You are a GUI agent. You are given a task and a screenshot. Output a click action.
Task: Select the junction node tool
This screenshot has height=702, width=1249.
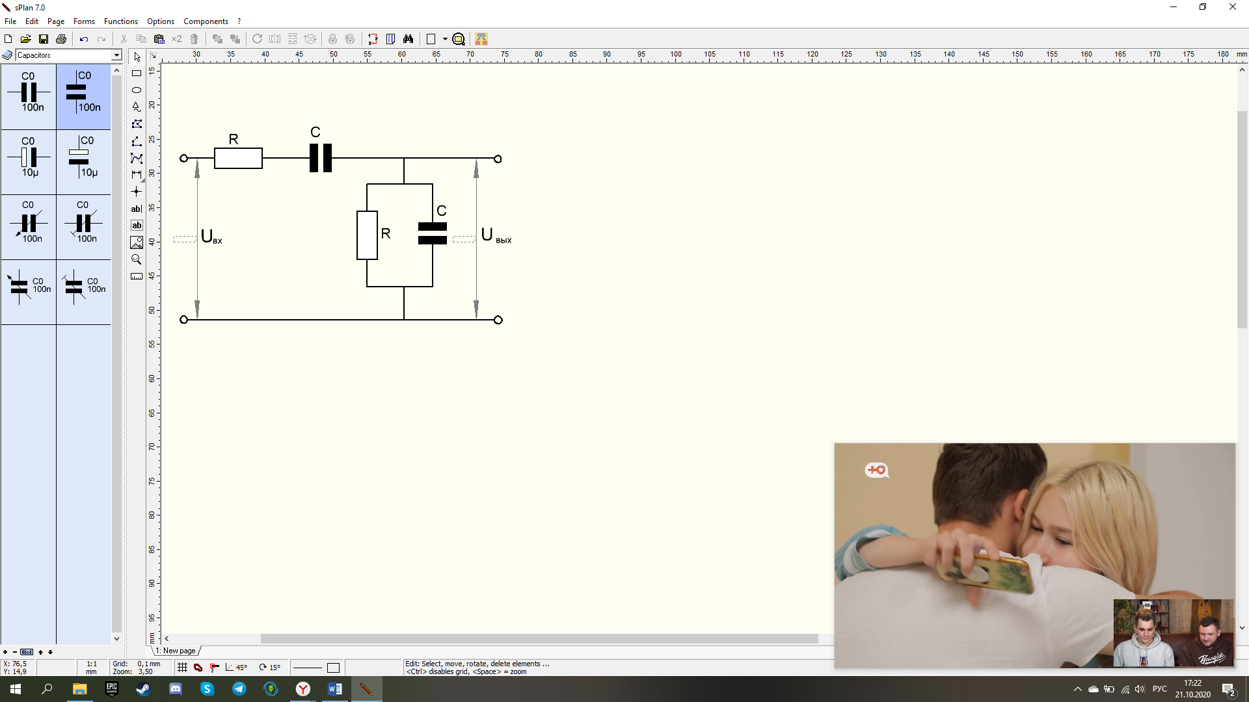(x=137, y=192)
